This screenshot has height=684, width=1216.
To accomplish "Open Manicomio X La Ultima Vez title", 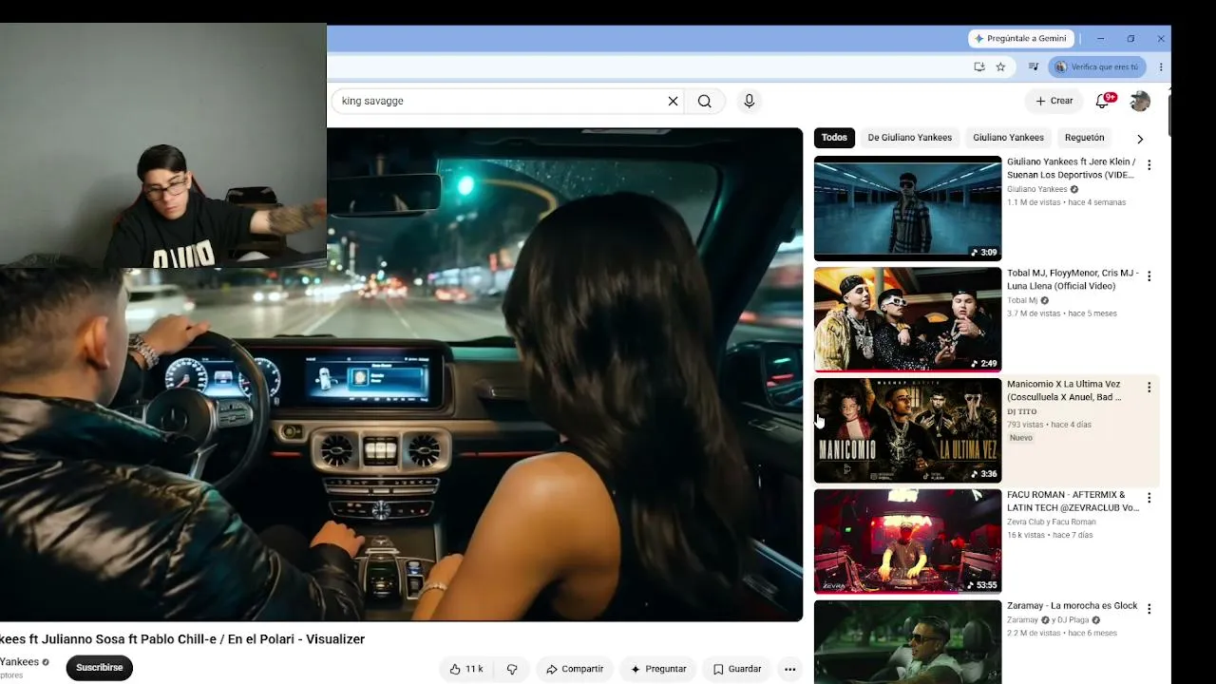I will click(x=1064, y=390).
